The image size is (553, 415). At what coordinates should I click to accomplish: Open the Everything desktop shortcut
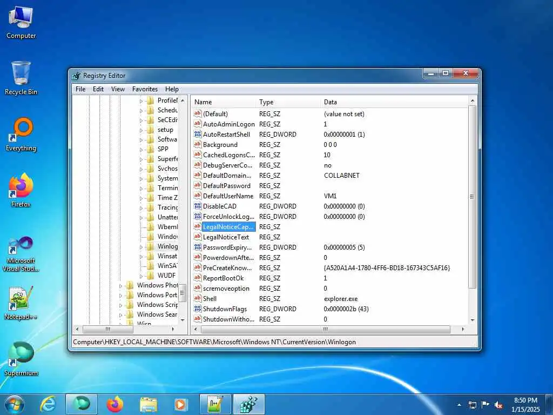(x=21, y=135)
